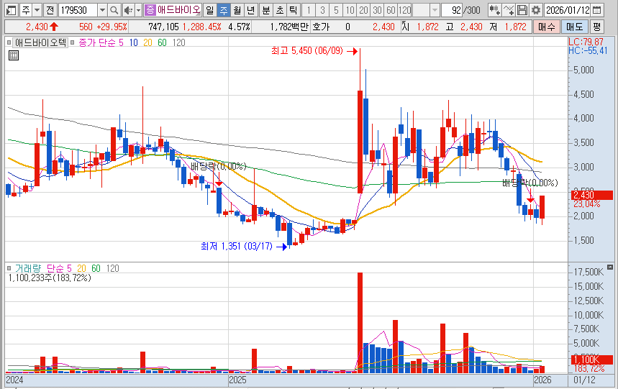Select interval 120 toggle button
The width and height of the screenshot is (618, 389).
(405, 10)
